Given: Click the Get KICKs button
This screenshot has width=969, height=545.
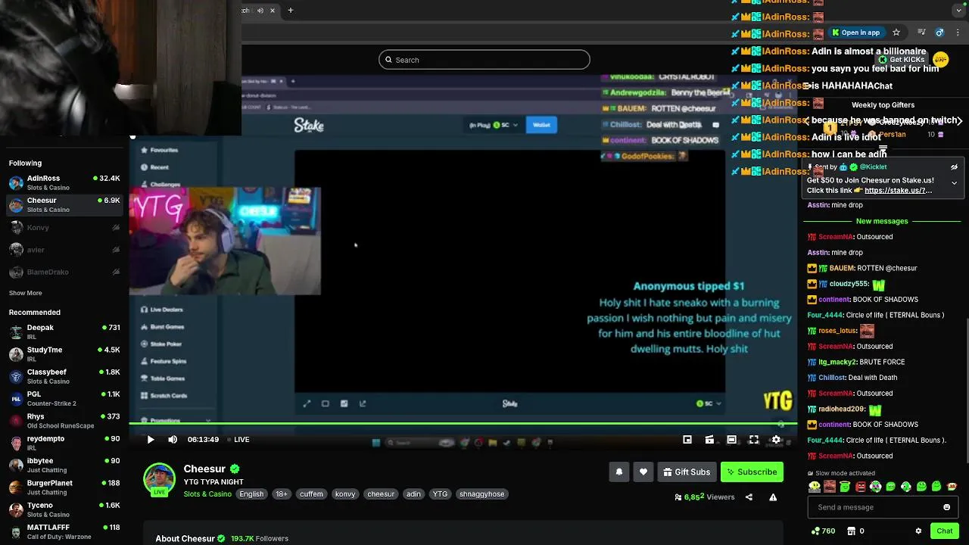Looking at the screenshot, I should coord(902,60).
